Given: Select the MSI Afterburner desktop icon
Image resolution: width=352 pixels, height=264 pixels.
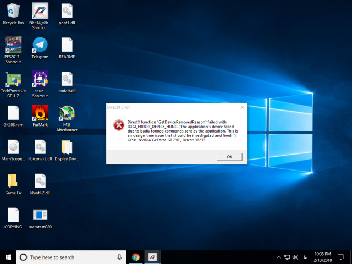Looking at the screenshot, I should point(67,119).
